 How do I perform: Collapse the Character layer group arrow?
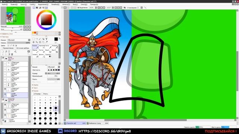point(6,100)
